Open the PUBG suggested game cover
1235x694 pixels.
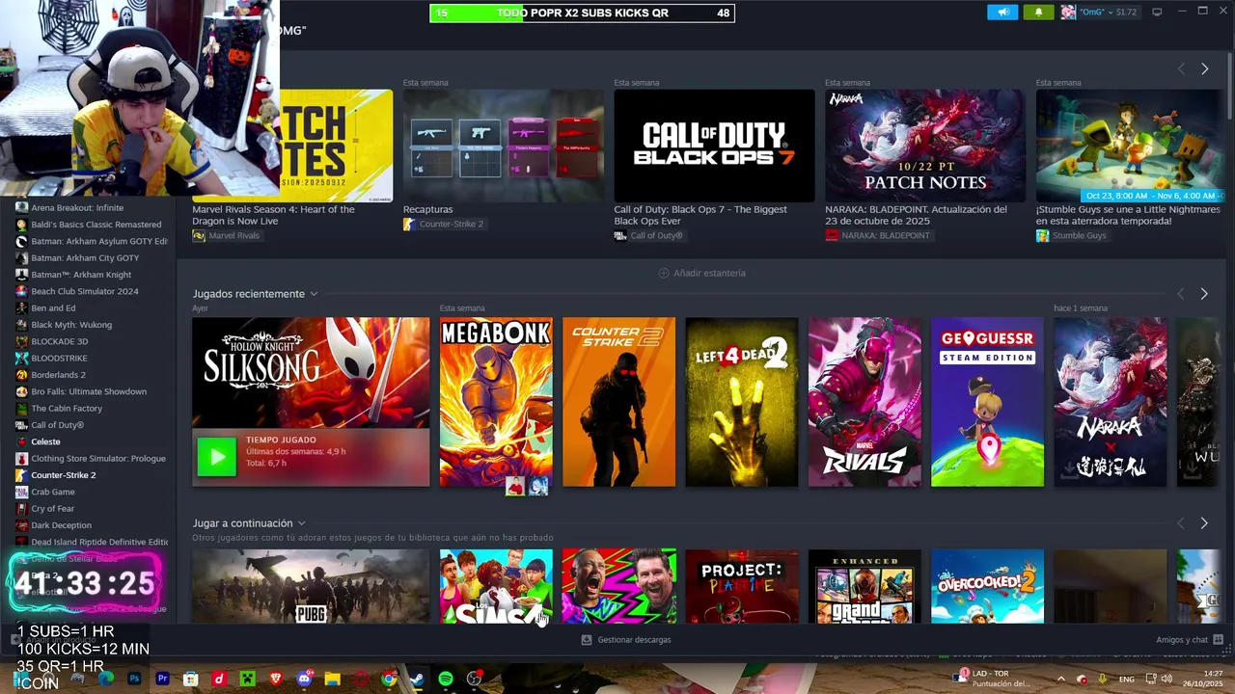311,586
